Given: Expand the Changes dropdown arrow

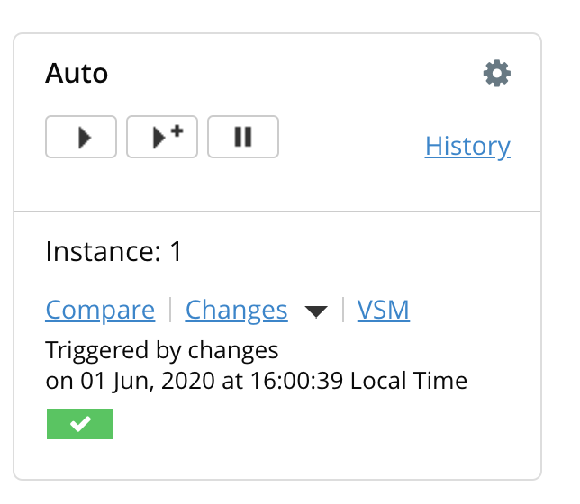Looking at the screenshot, I should [315, 311].
